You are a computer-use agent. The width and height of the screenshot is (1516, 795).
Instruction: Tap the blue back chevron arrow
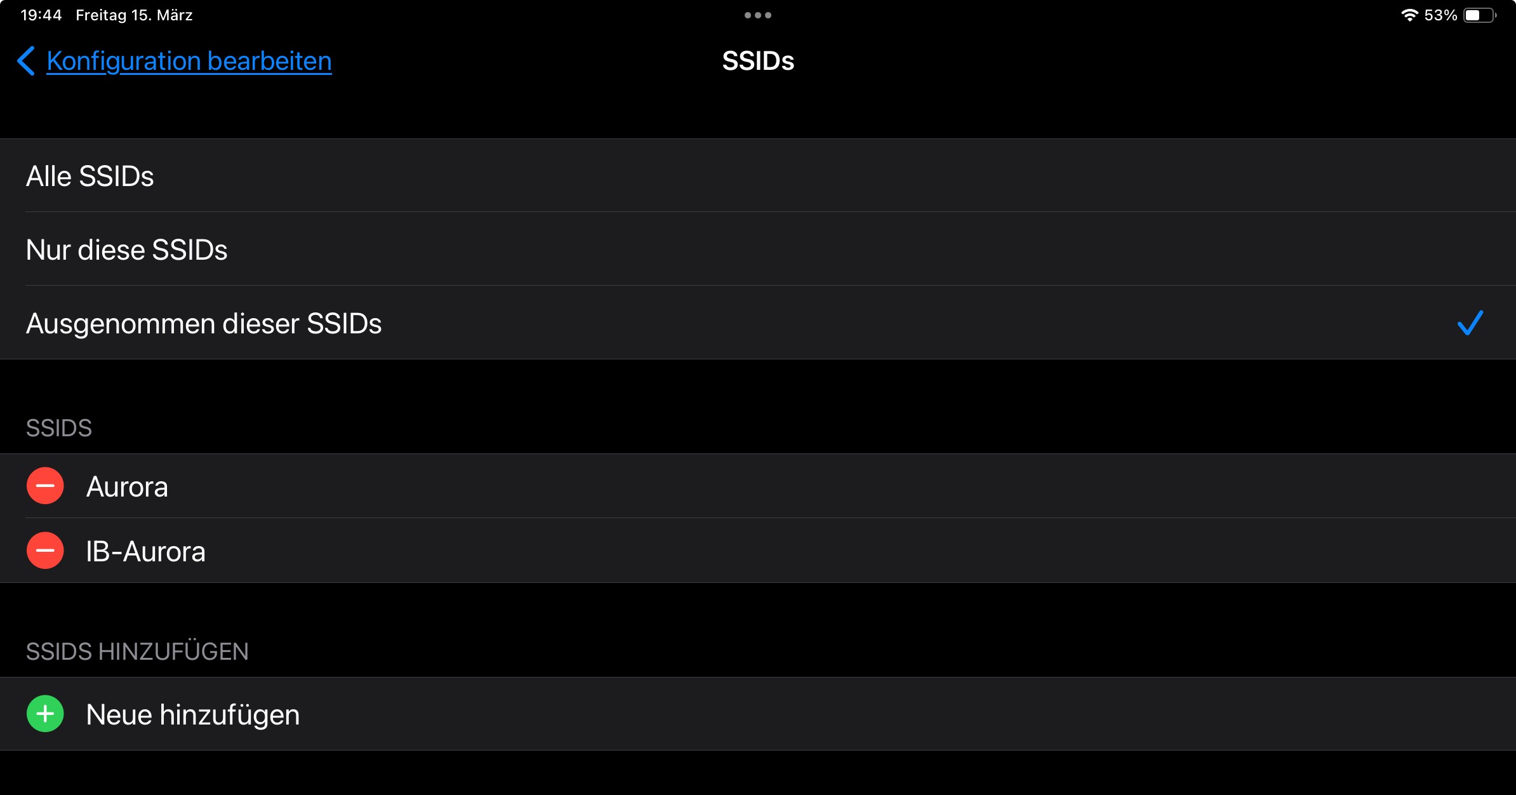coord(26,61)
